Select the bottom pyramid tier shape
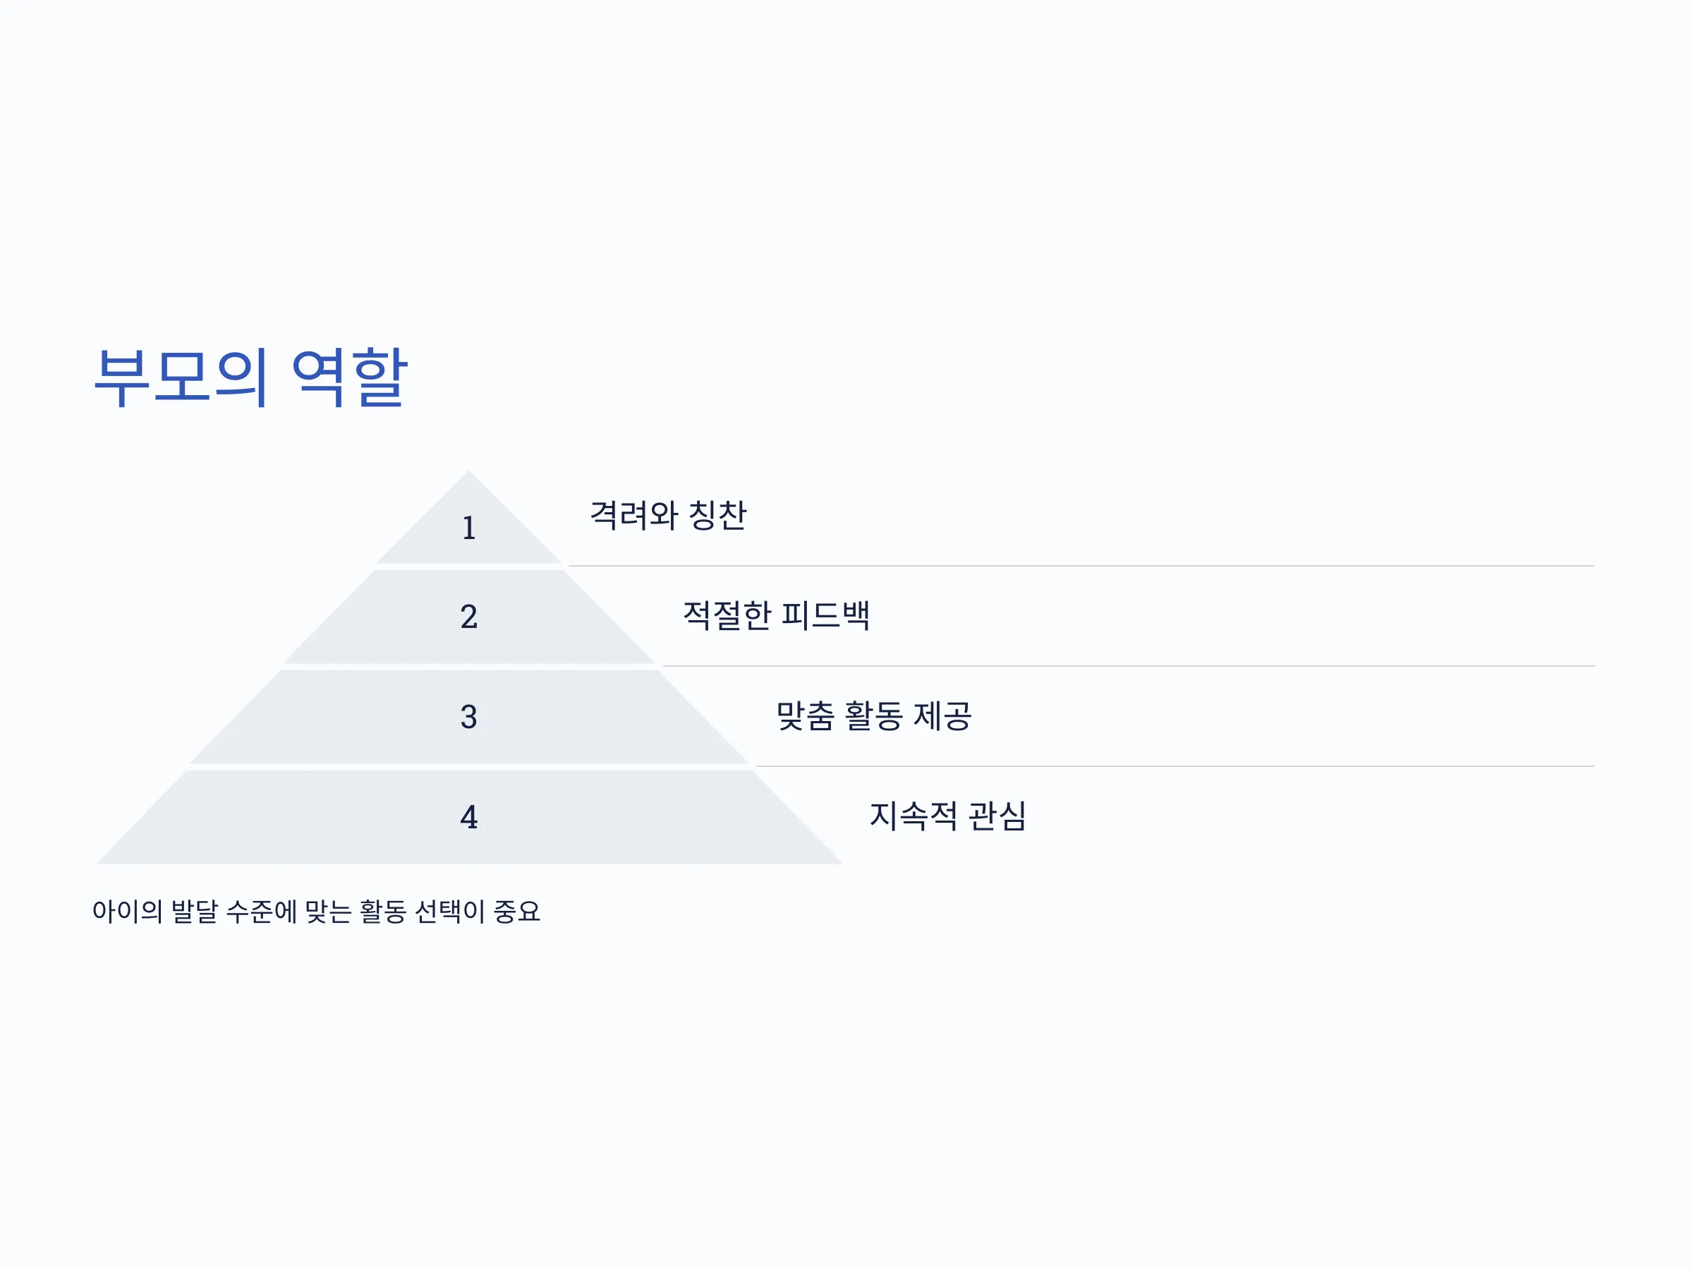Image resolution: width=1693 pixels, height=1270 pixels. [x=469, y=818]
